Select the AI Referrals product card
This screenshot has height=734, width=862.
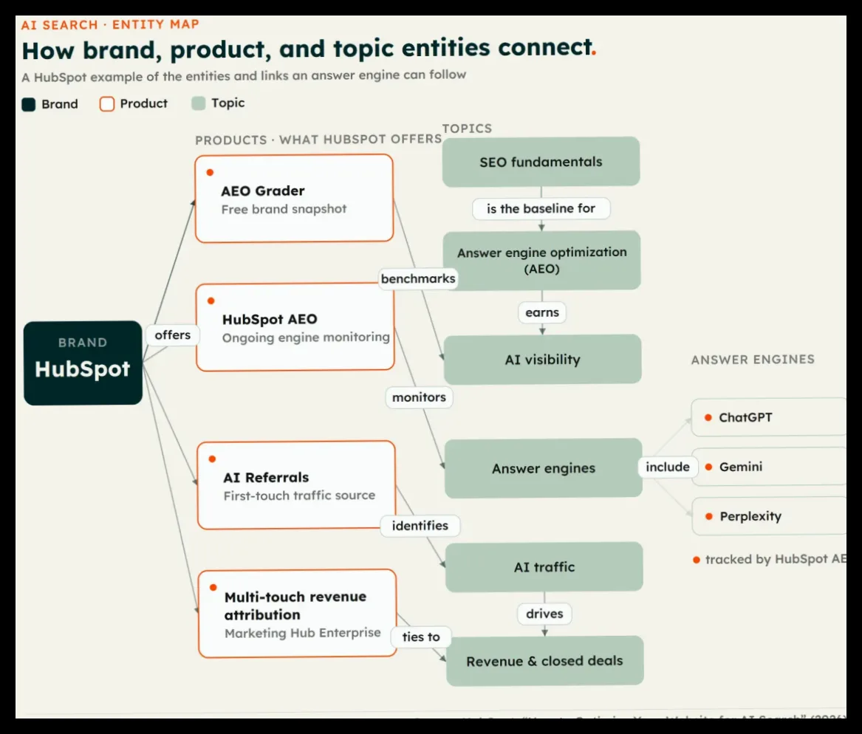tap(296, 485)
